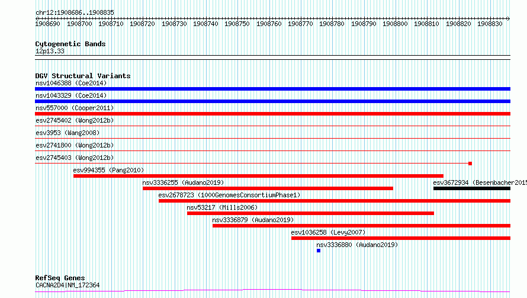Click the chr12:1908686..1908835 coordinate text

coord(75,13)
